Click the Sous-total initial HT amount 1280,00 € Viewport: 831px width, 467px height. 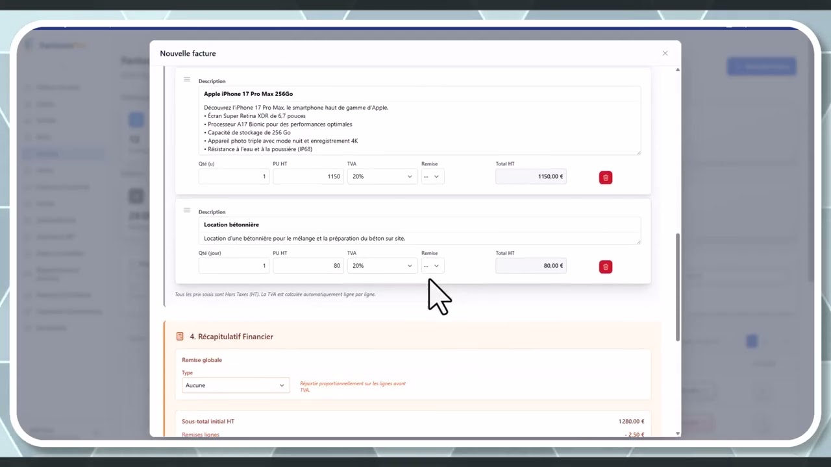(631, 422)
